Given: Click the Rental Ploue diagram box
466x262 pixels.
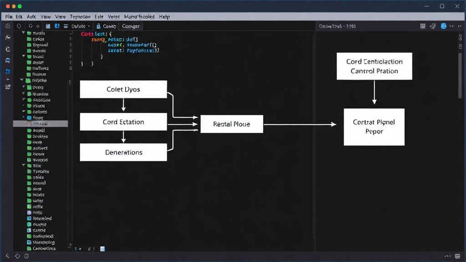Looking at the screenshot, I should point(232,124).
